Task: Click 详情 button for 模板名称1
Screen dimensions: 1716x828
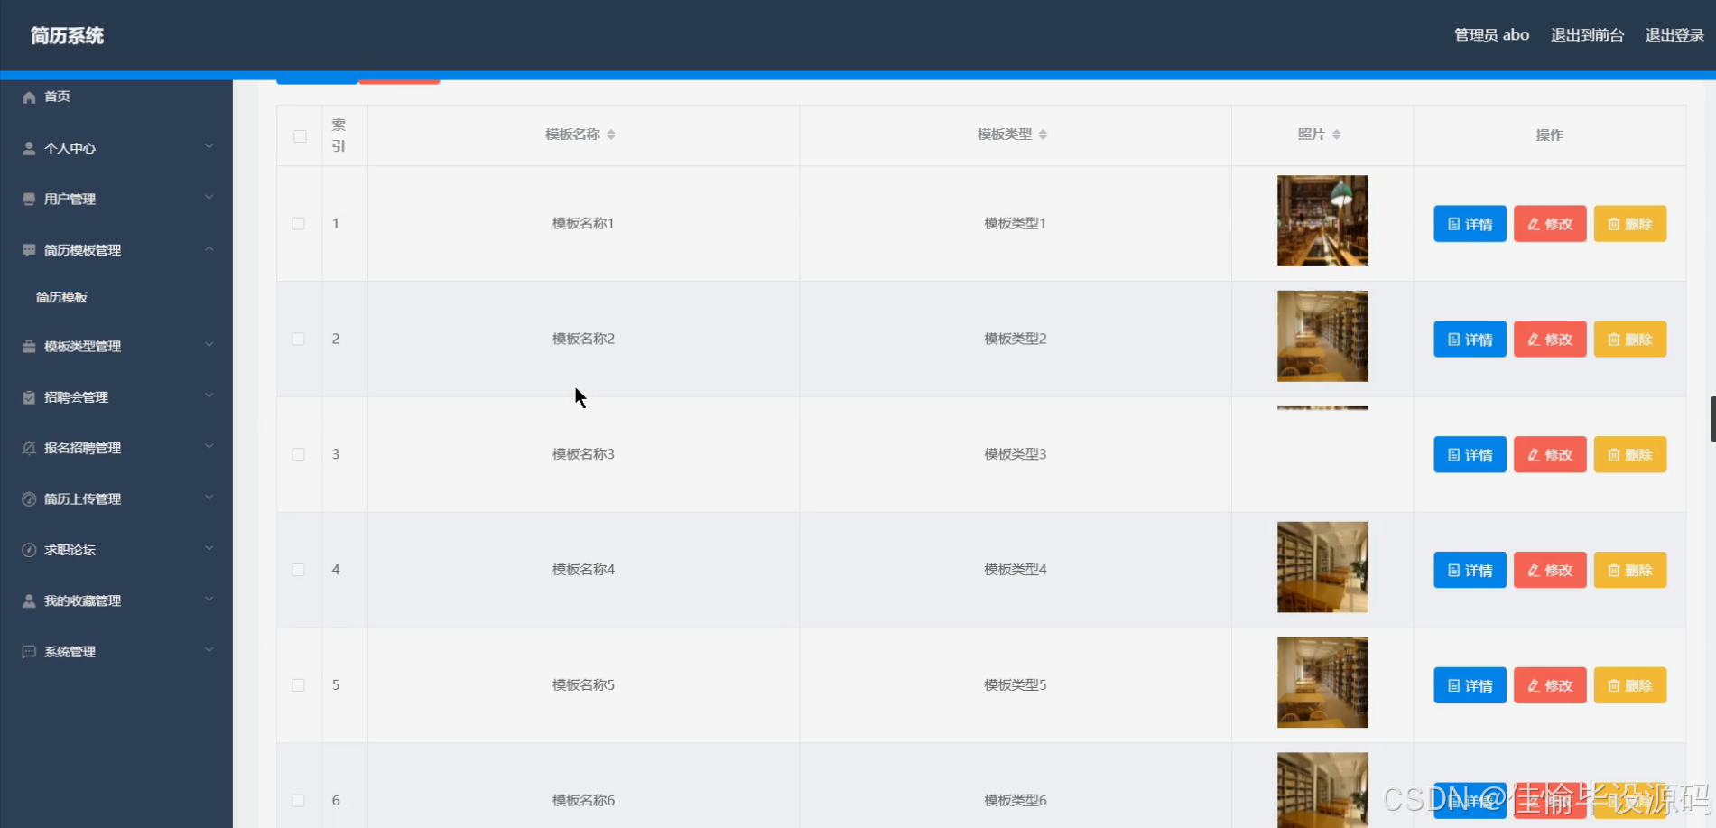Action: 1470,224
